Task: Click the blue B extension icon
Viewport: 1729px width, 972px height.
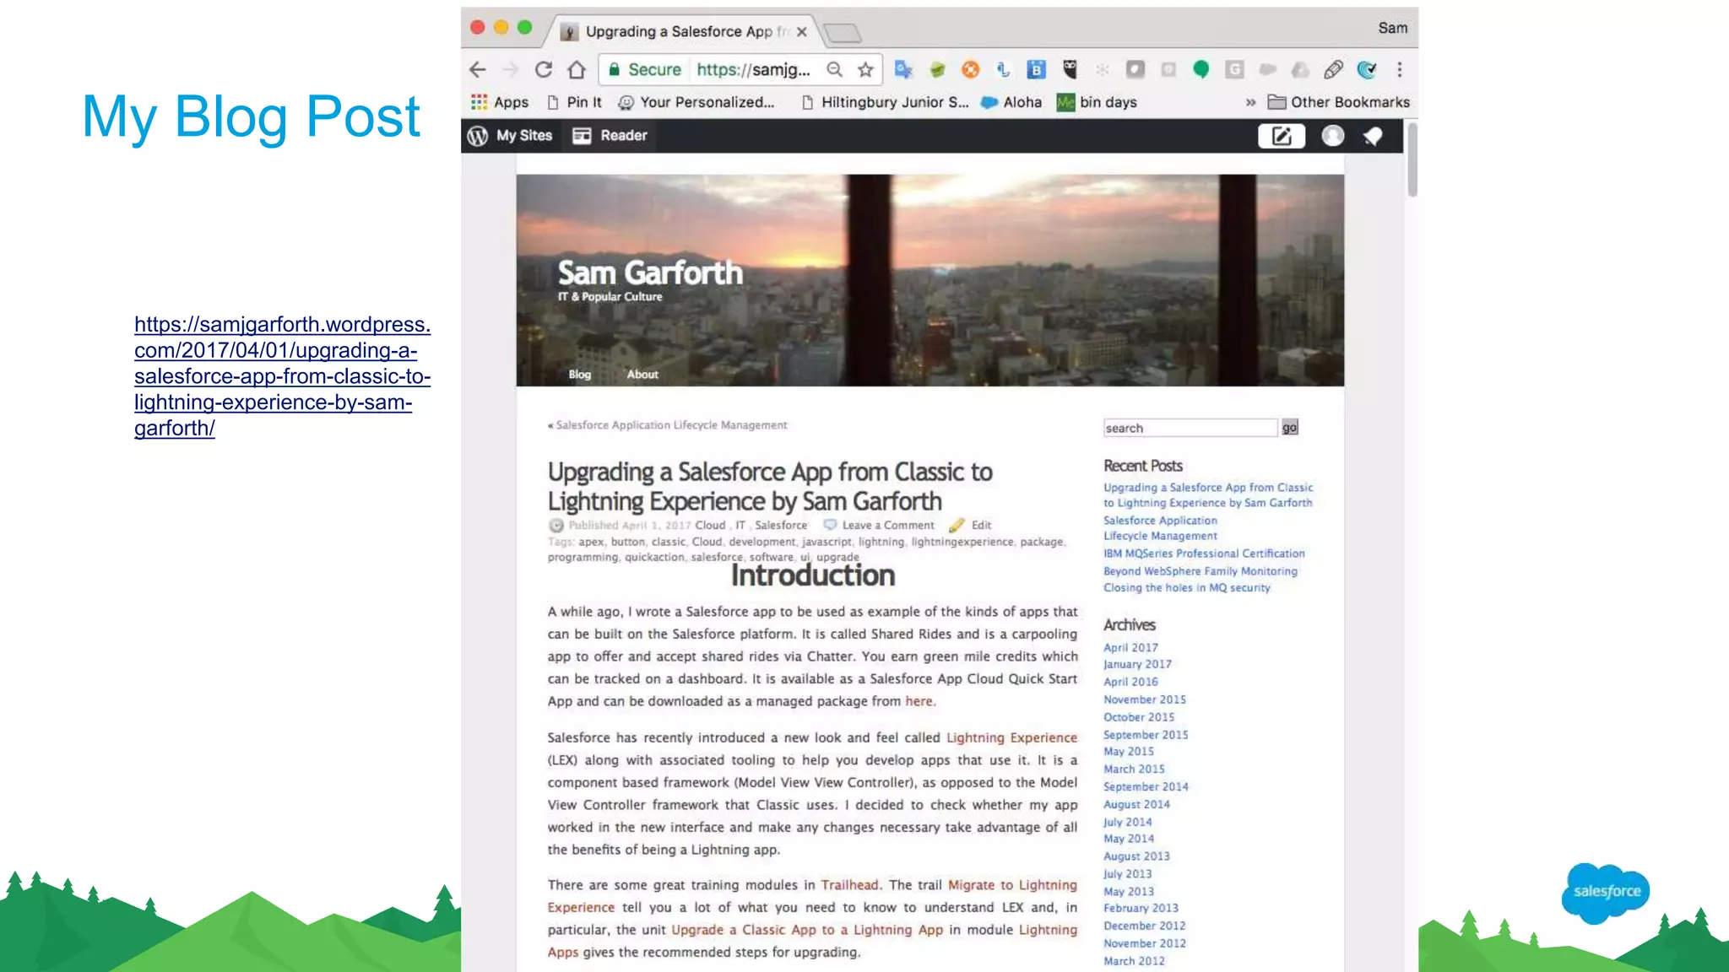Action: coord(1036,70)
